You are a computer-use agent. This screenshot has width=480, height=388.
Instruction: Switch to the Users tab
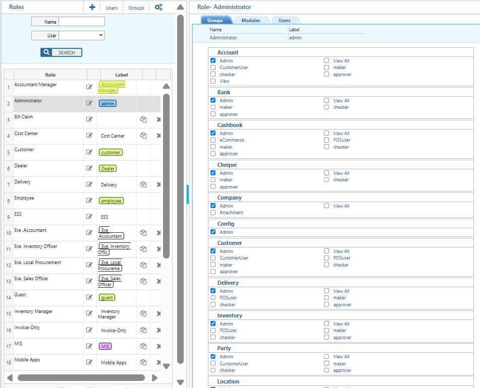[x=285, y=21]
